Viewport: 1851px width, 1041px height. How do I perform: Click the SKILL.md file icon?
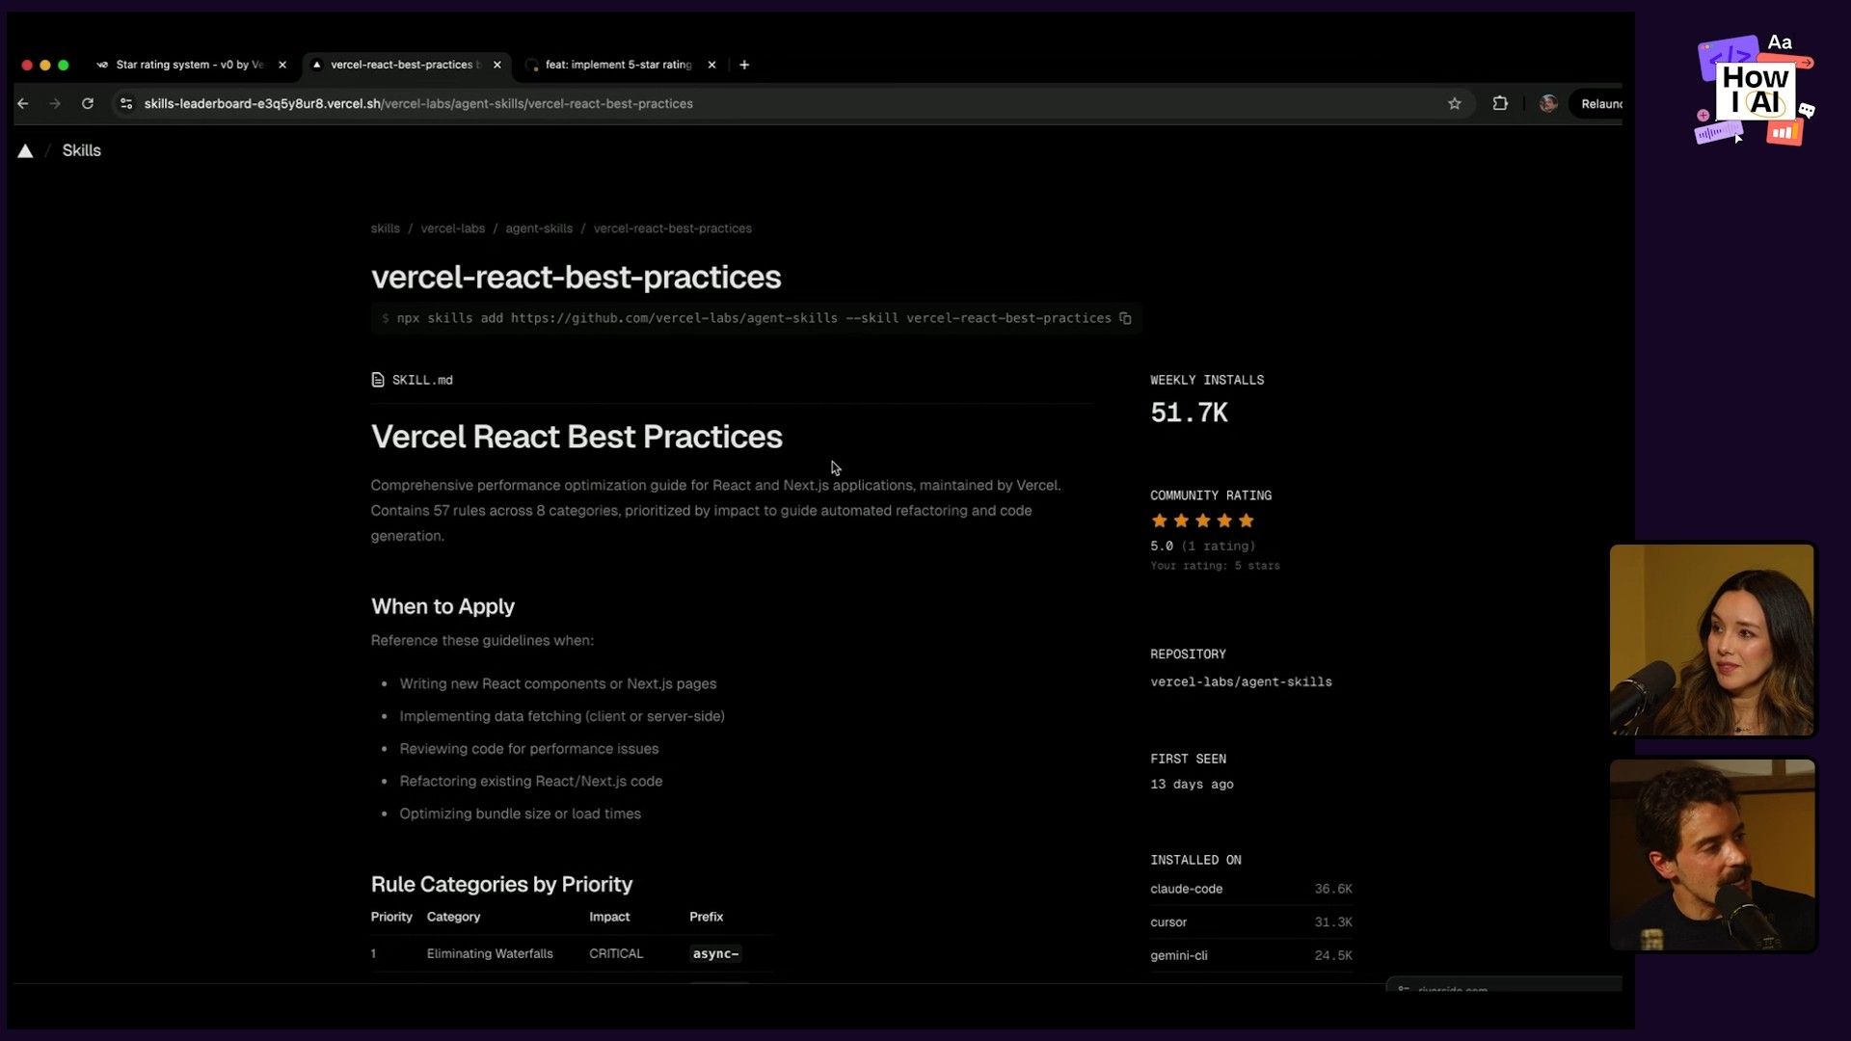point(378,380)
